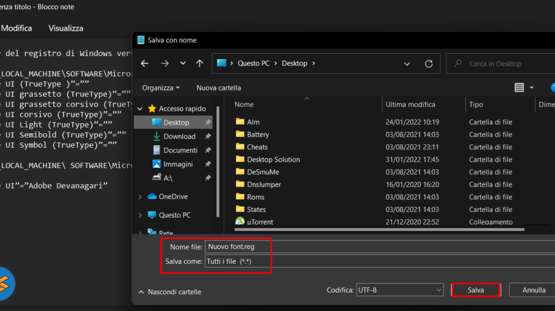Open the uTorrent shortcut icon
This screenshot has width=555, height=311.
pos(240,222)
